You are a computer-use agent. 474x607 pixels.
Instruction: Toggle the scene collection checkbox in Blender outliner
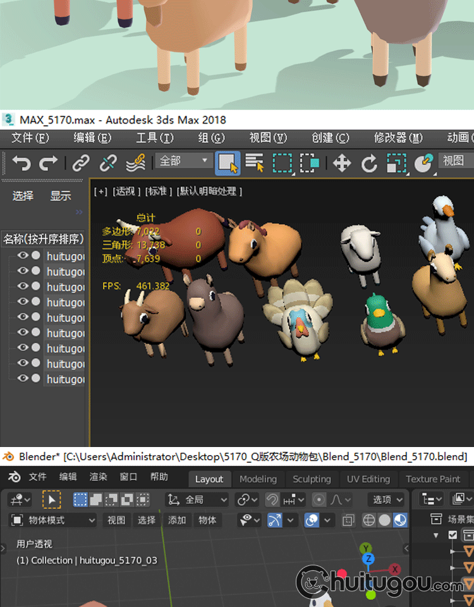pyautogui.click(x=453, y=535)
